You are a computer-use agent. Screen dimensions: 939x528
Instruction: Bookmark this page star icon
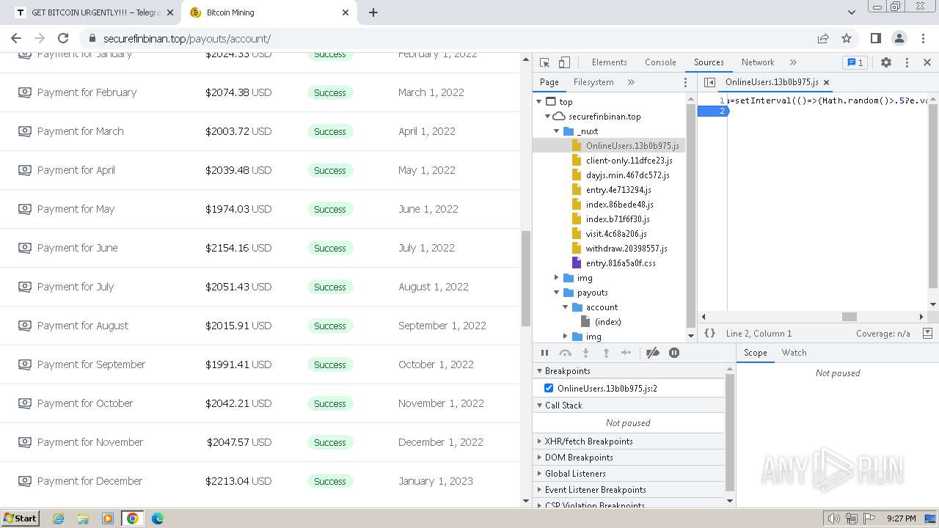click(847, 39)
